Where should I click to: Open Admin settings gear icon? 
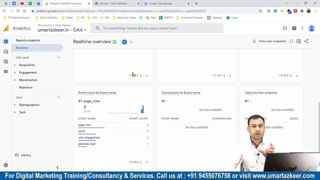(5, 165)
